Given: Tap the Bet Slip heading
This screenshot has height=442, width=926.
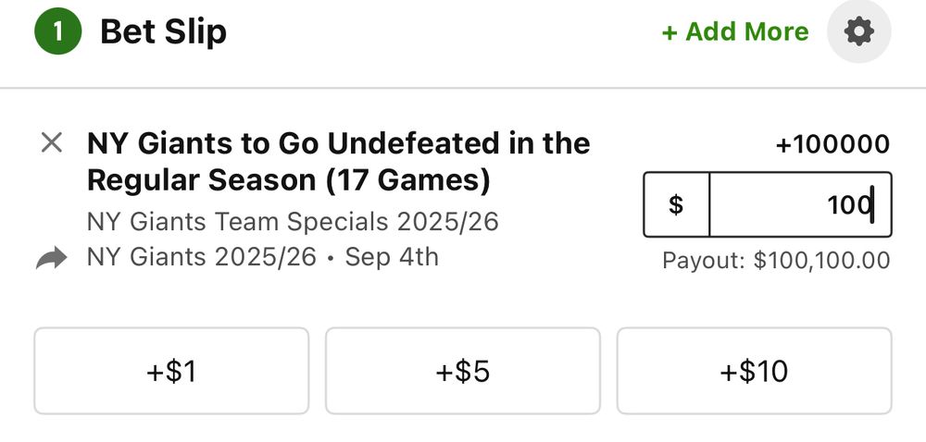Looking at the screenshot, I should click(164, 31).
